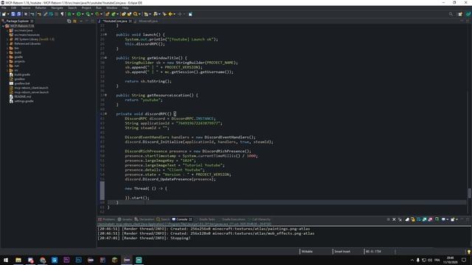Click the Search magnifier toolbar icon
This screenshot has width=472, height=265.
pos(136,14)
